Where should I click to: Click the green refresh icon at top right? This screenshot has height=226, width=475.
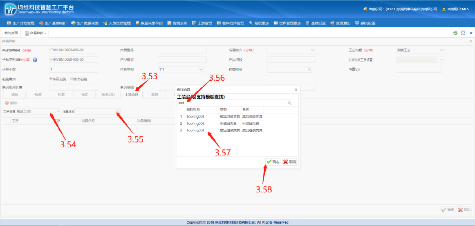click(x=455, y=33)
